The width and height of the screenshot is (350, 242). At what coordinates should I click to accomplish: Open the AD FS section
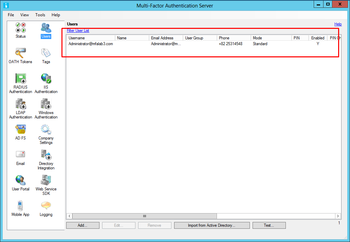(20, 132)
